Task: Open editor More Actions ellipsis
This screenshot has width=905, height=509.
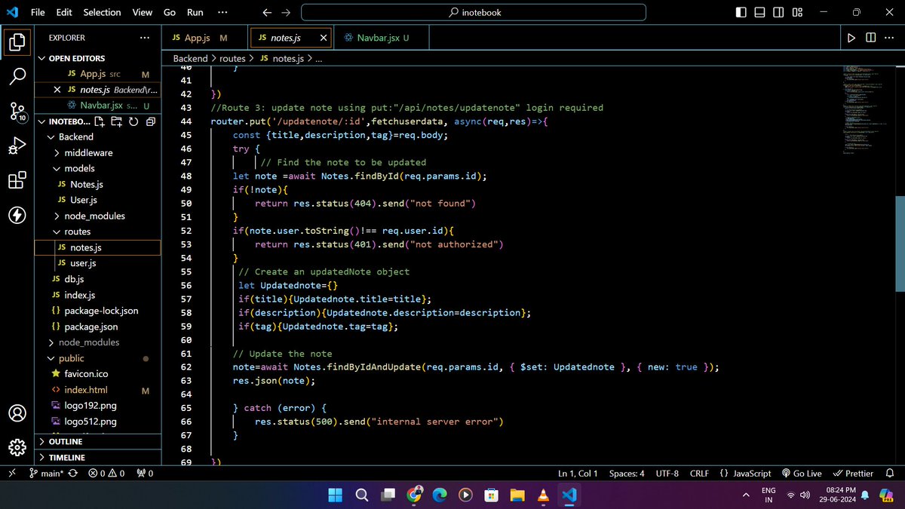Action: tap(890, 38)
